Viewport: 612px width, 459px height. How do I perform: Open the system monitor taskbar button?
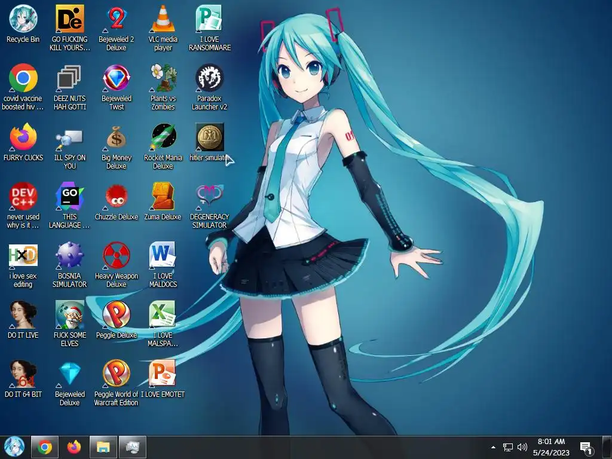coord(133,447)
